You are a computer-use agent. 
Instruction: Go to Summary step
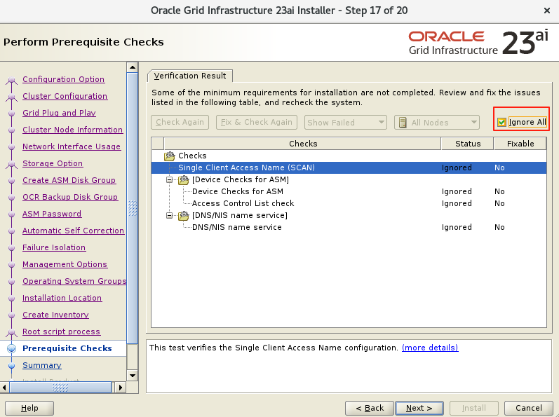(x=42, y=365)
